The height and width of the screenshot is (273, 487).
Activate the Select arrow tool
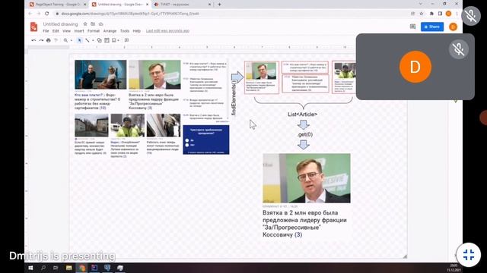point(79,40)
